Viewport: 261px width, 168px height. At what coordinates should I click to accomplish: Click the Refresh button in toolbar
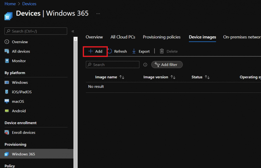click(x=117, y=51)
